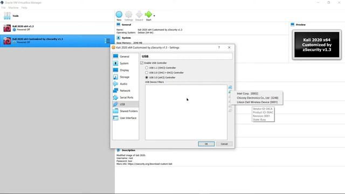The image size is (345, 194).
Task: Click inside the USB Device Filters list box
Action: (x=186, y=112)
